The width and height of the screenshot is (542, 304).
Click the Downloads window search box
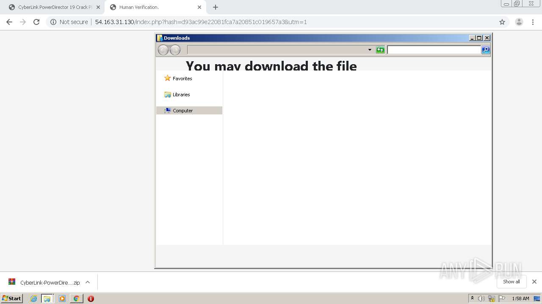tap(434, 50)
